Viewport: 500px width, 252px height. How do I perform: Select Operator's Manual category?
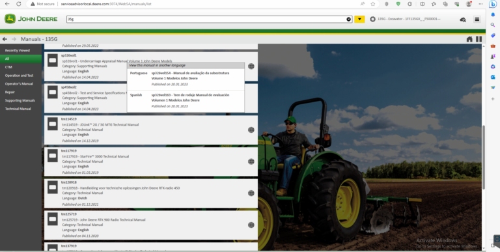click(21, 83)
